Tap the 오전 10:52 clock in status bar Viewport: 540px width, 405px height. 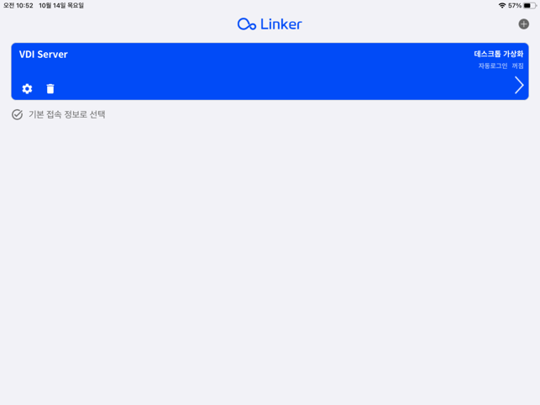click(18, 6)
